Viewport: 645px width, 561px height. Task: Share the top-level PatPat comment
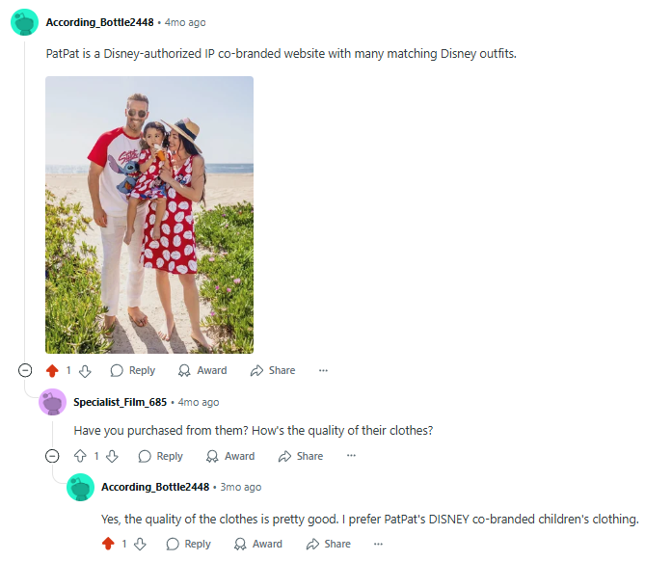point(273,370)
